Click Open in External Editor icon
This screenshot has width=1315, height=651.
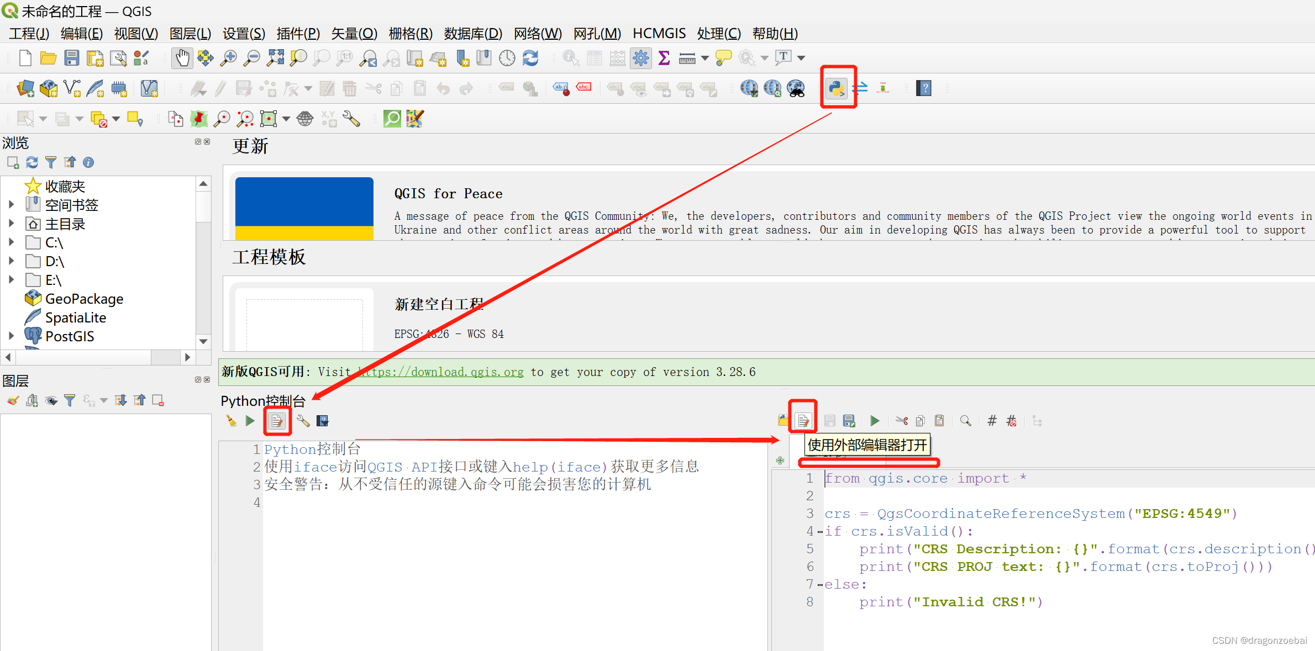tap(803, 421)
